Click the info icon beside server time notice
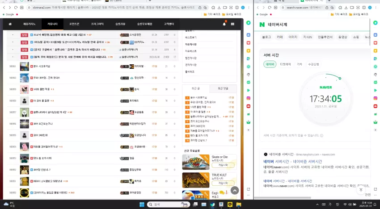The image size is (380, 209). tap(321, 136)
